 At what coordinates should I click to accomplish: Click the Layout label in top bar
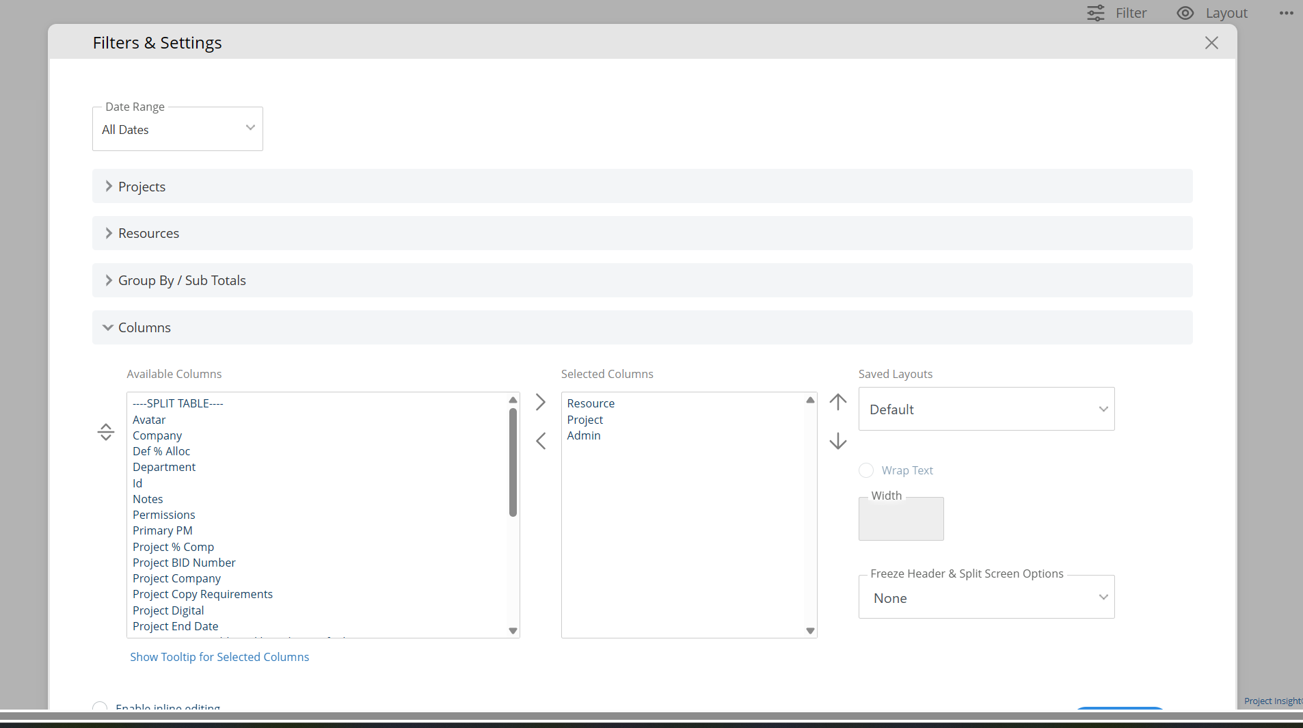(x=1226, y=13)
